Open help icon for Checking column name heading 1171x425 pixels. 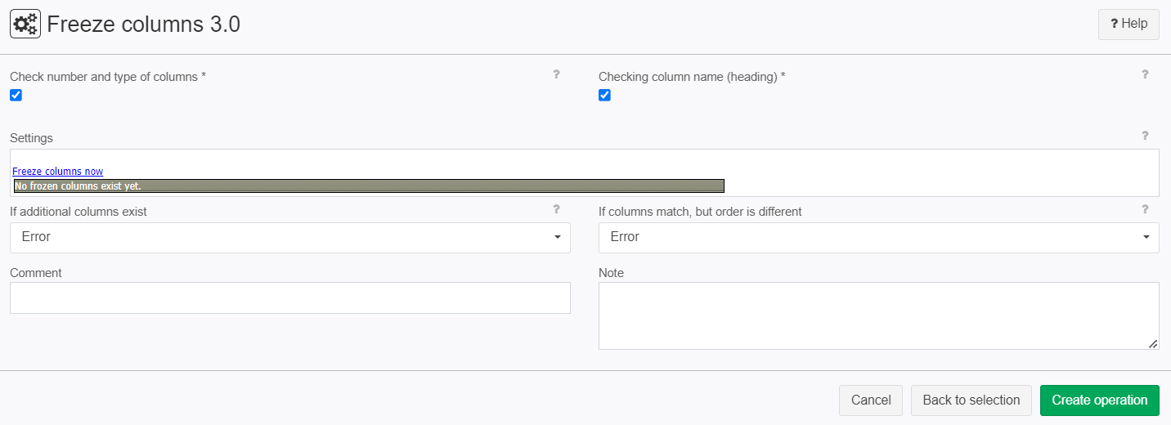1145,74
